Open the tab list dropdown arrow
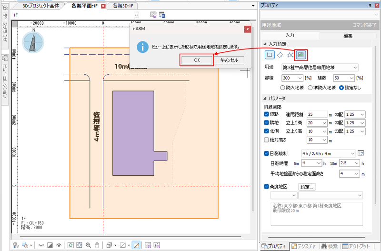This screenshot has height=251, width=381. (x=253, y=6)
